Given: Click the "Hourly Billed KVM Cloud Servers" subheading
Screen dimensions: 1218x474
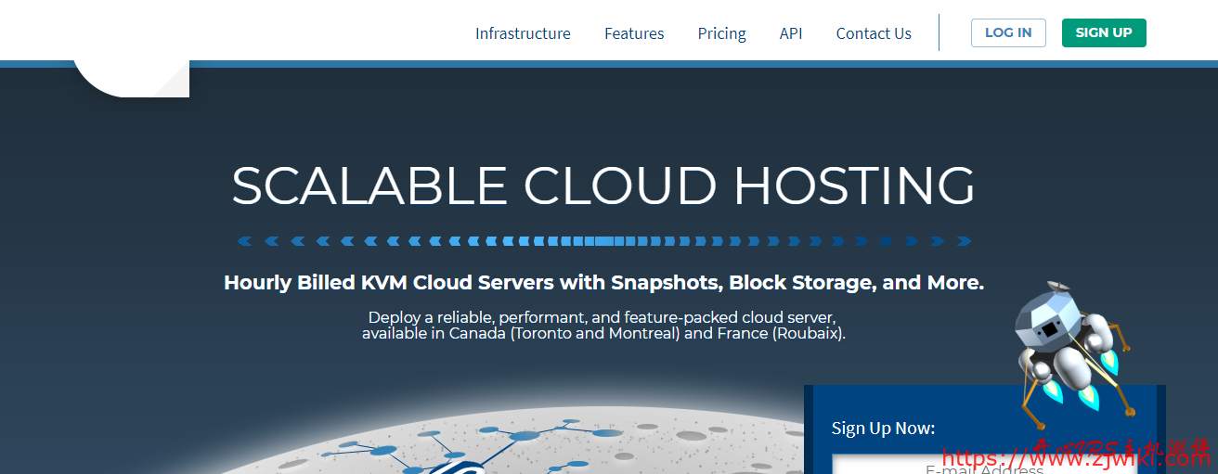Looking at the screenshot, I should [x=603, y=283].
